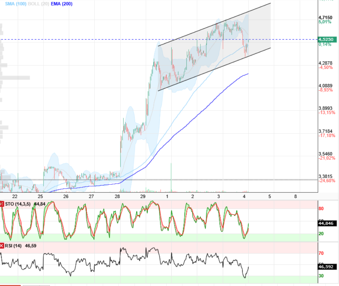The height and width of the screenshot is (286, 339).
Task: Click the STO (14,3,5) indicator title
Action: pyautogui.click(x=18, y=204)
